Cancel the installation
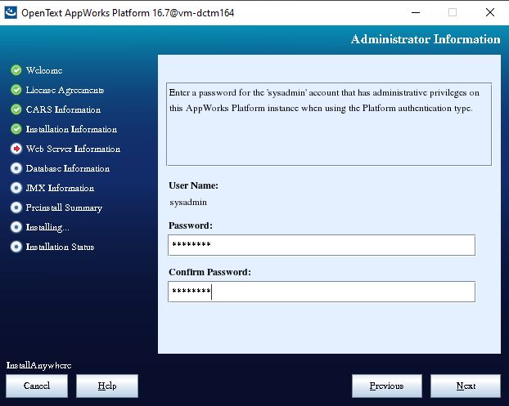Screen dimensions: 509x406 click(x=37, y=386)
